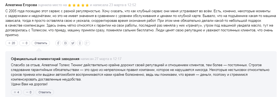
Task: Share the review on Twitter
Action: [73, 43]
